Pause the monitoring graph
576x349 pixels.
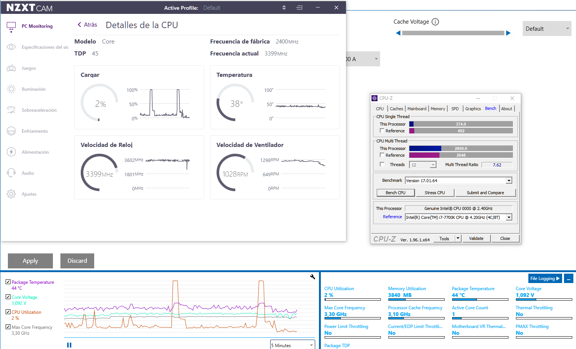pyautogui.click(x=69, y=345)
